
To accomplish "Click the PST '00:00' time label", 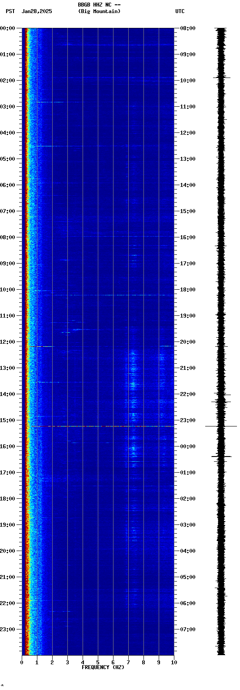I will [7, 28].
